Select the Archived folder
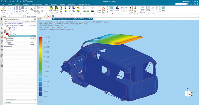The image size is (199, 106). coord(10,40)
